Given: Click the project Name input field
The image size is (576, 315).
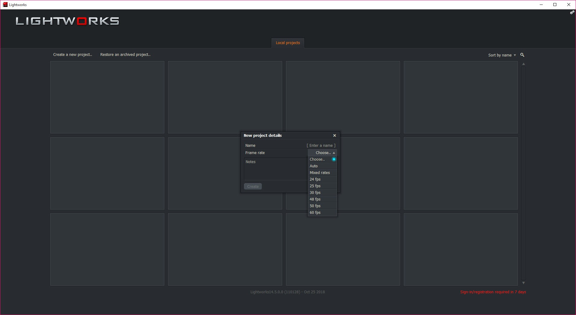Looking at the screenshot, I should click(x=321, y=146).
